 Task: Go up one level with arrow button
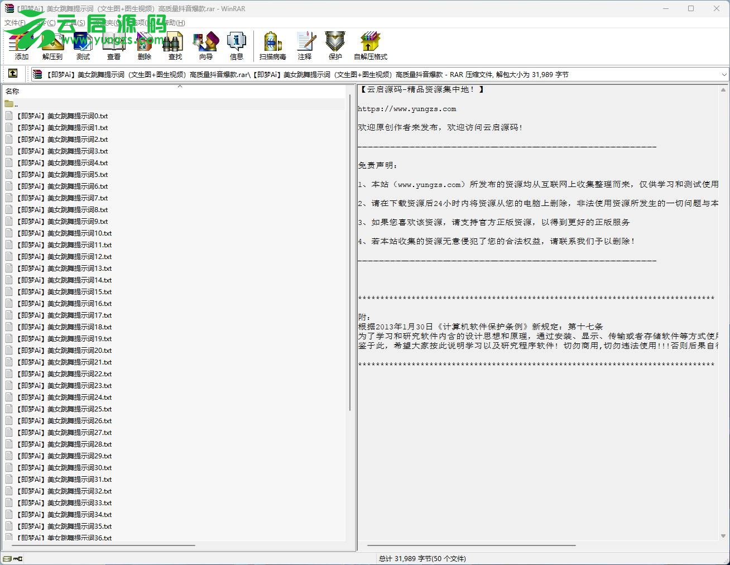coord(13,74)
